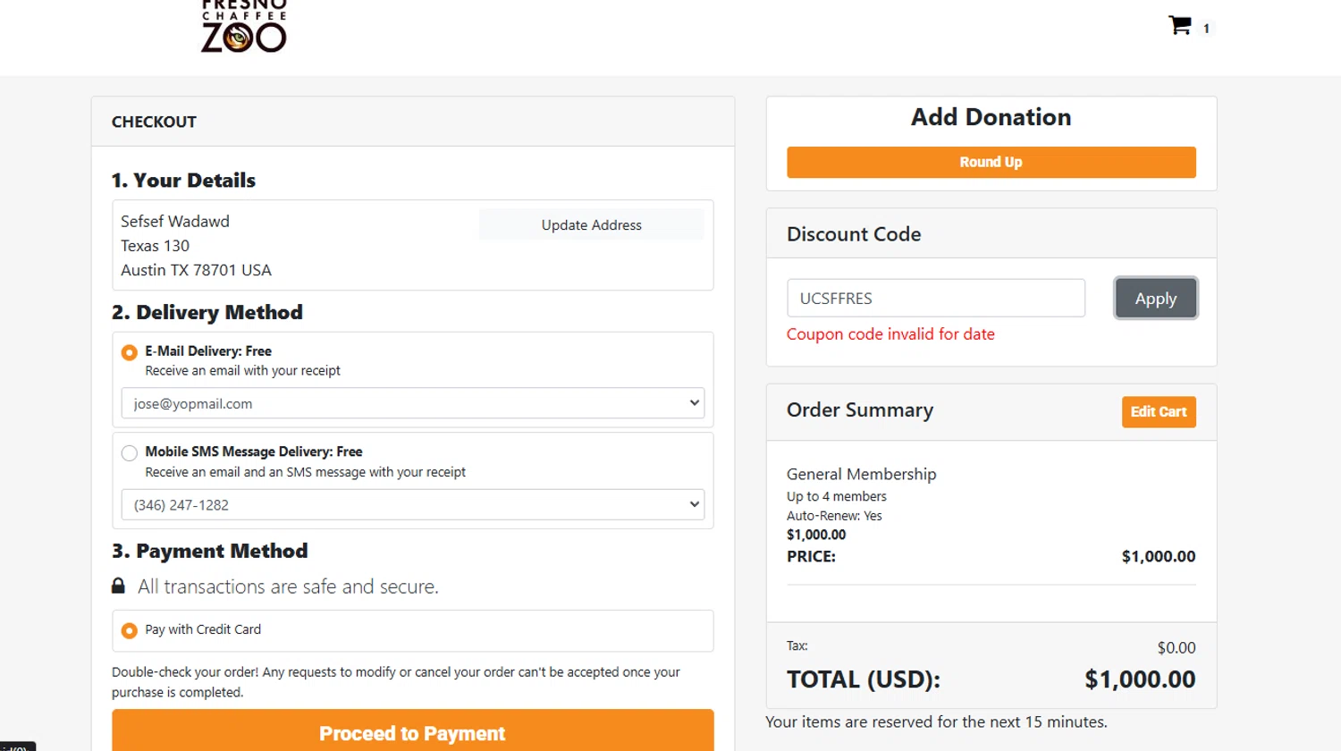The width and height of the screenshot is (1341, 751).
Task: Click the General Membership item name
Action: tap(861, 474)
